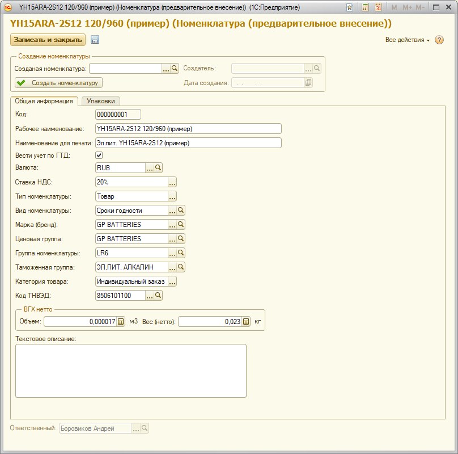Open selection list for Ставка НДС
The width and height of the screenshot is (458, 454).
coord(172,182)
